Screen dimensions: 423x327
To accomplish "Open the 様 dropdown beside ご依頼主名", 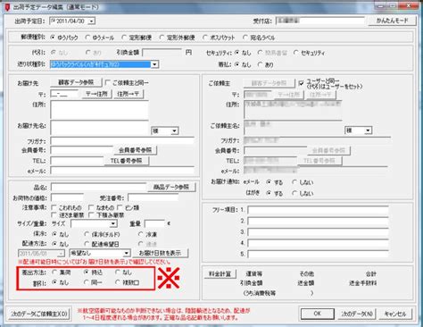I will tap(368, 130).
